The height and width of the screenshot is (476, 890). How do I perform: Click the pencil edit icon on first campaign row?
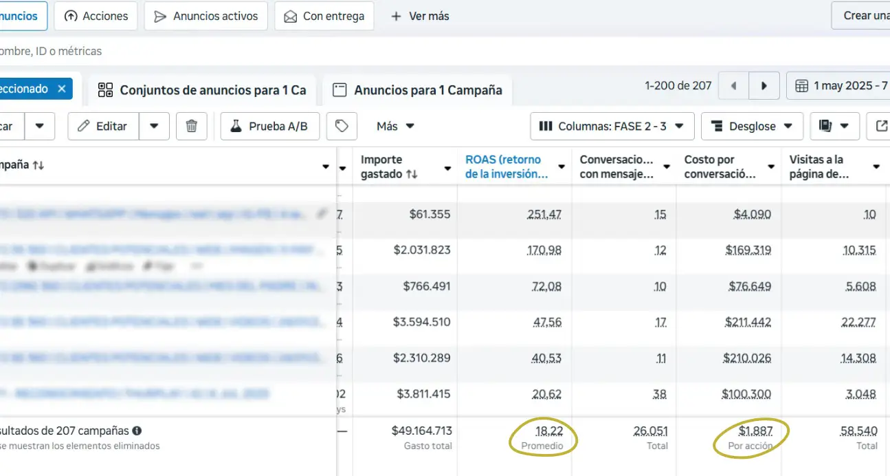321,214
